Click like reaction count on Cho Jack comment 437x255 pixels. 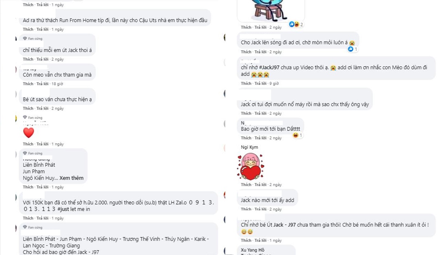(353, 49)
